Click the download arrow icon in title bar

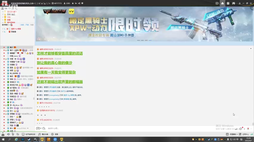pyautogui.click(x=239, y=3)
